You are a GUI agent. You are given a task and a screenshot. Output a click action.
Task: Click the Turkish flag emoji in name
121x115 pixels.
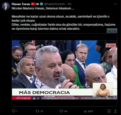point(33,4)
